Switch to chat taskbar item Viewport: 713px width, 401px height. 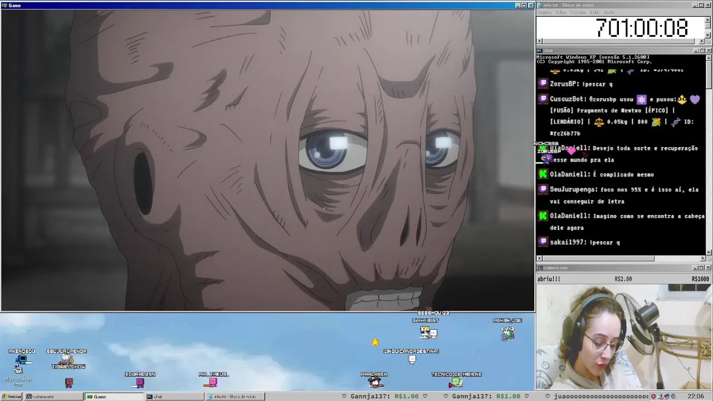coord(175,397)
